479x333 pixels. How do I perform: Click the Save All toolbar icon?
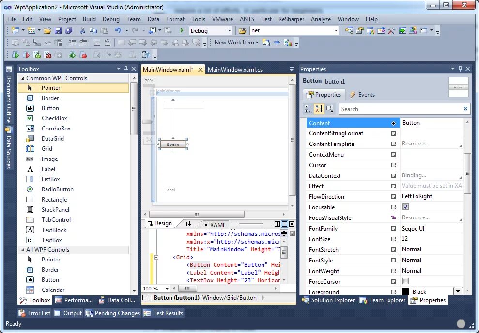(69, 30)
